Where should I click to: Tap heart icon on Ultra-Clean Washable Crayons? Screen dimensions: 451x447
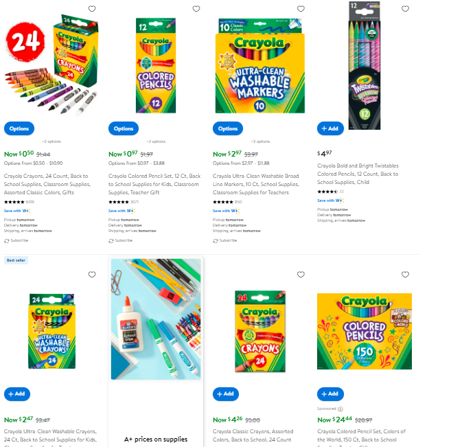[x=92, y=275]
